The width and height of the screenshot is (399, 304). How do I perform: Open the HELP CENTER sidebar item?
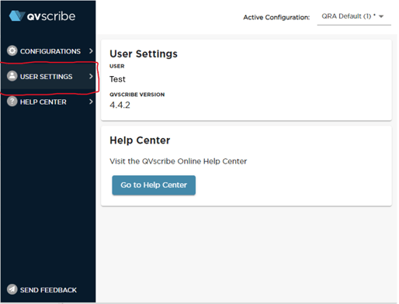coord(48,102)
